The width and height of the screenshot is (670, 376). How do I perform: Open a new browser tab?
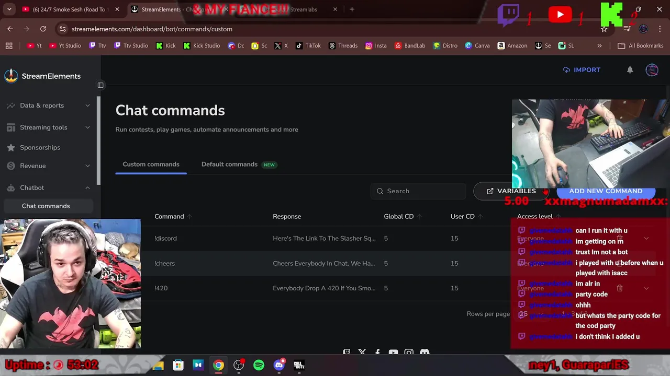[x=352, y=9]
